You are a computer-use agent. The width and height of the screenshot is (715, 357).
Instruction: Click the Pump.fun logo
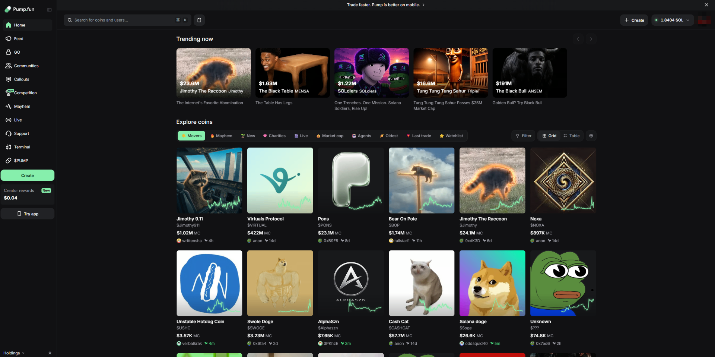point(19,9)
